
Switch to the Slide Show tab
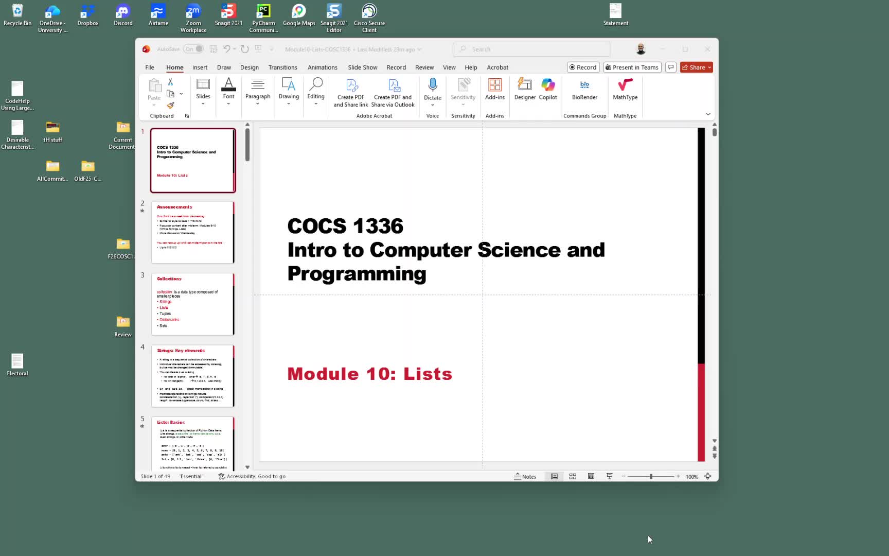362,67
